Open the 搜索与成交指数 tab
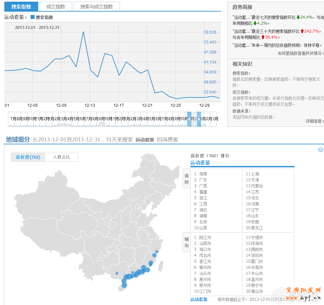 96,7
